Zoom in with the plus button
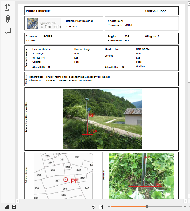This screenshot has width=190, height=211. click(185, 207)
